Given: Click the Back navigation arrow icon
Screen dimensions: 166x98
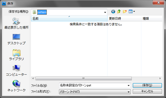Looking at the screenshot, I should 113,11.
